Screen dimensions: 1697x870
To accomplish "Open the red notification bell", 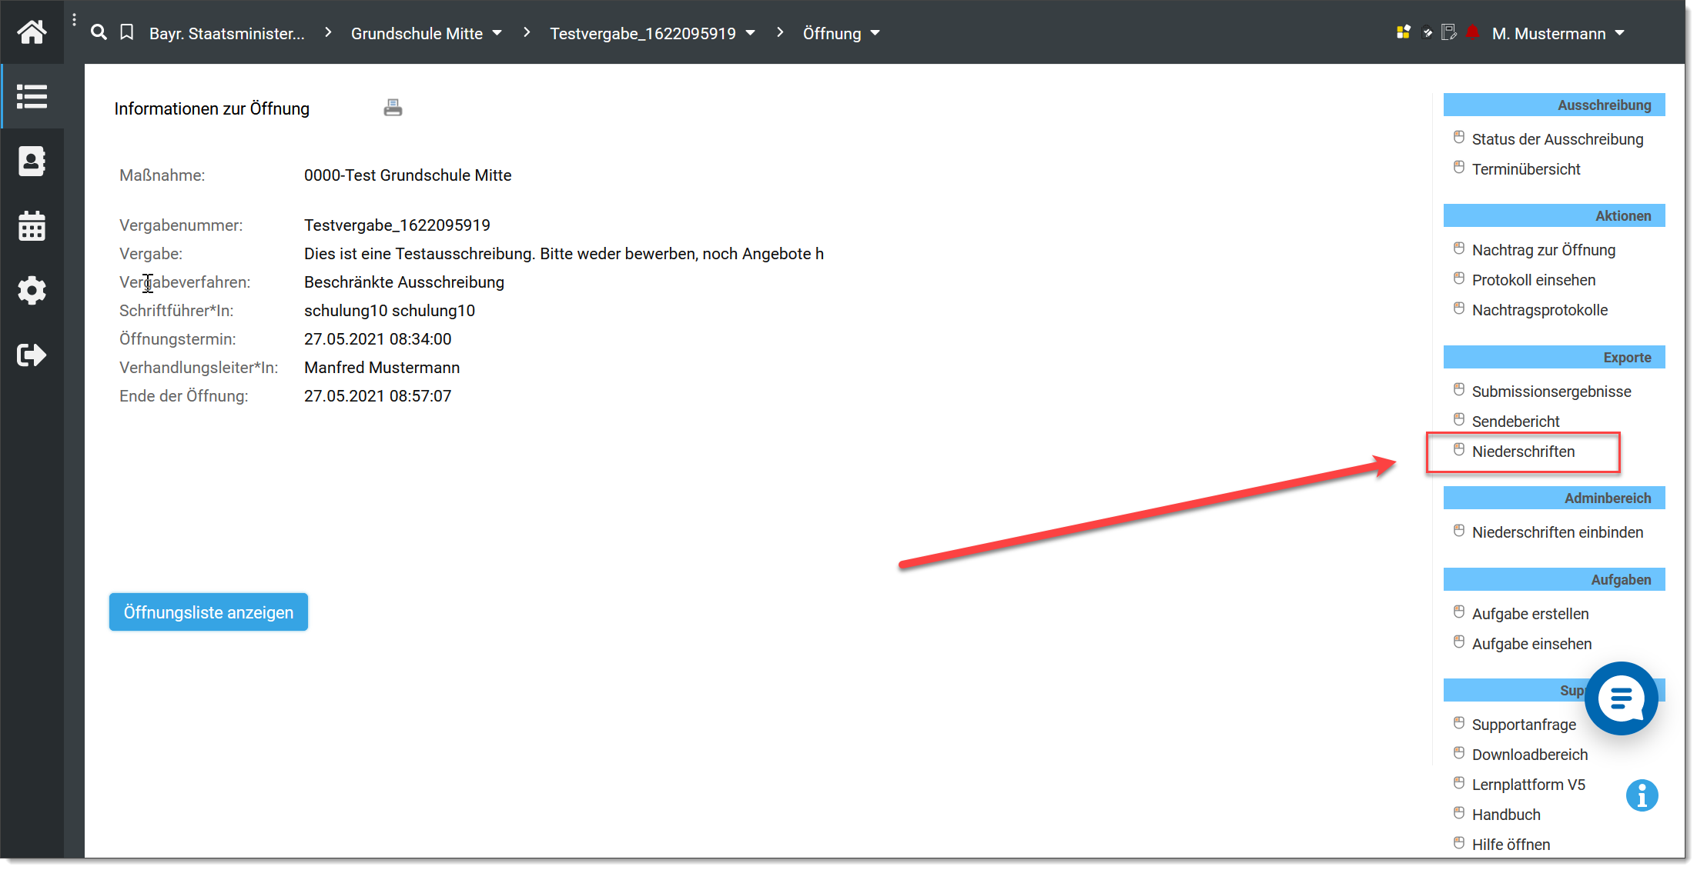I will (1473, 32).
